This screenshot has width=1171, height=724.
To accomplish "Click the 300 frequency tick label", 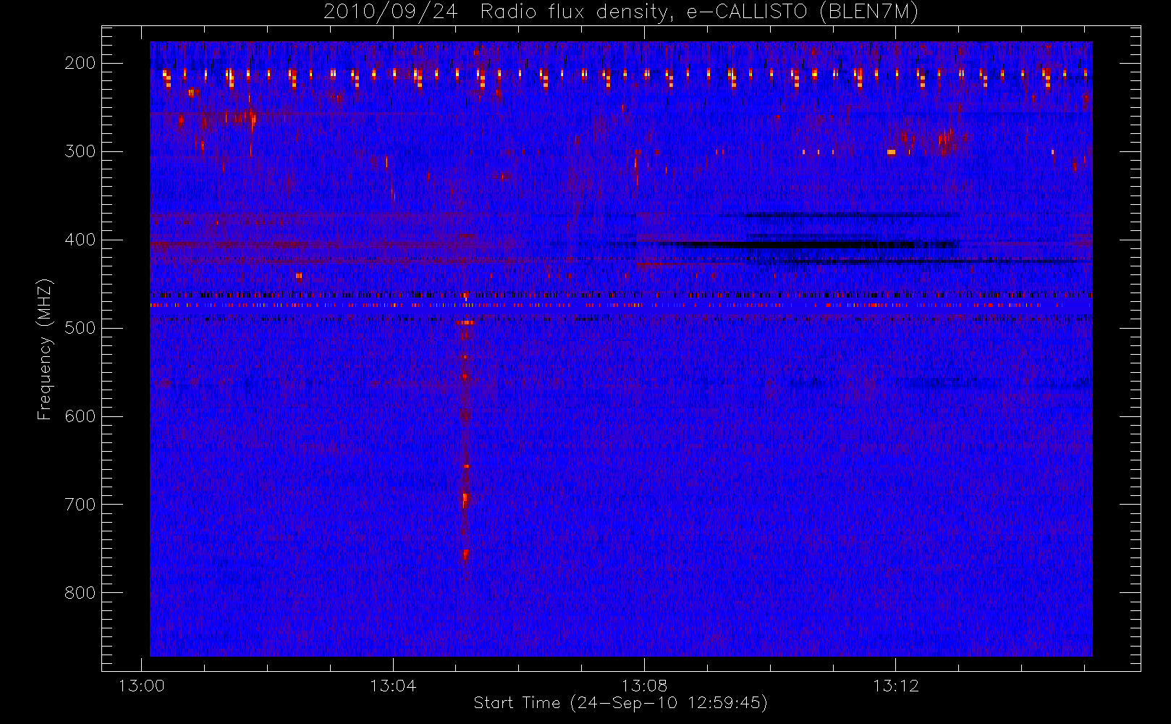I will [x=80, y=151].
